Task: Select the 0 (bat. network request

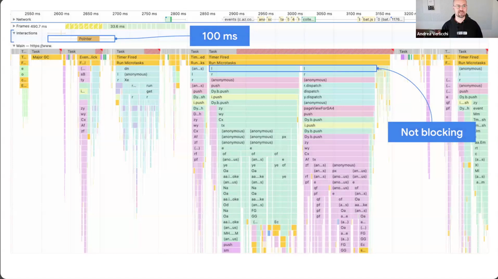Action: [383, 19]
